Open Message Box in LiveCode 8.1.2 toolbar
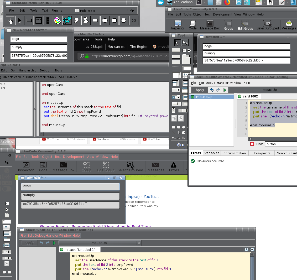297x280 pixels. tap(64, 167)
